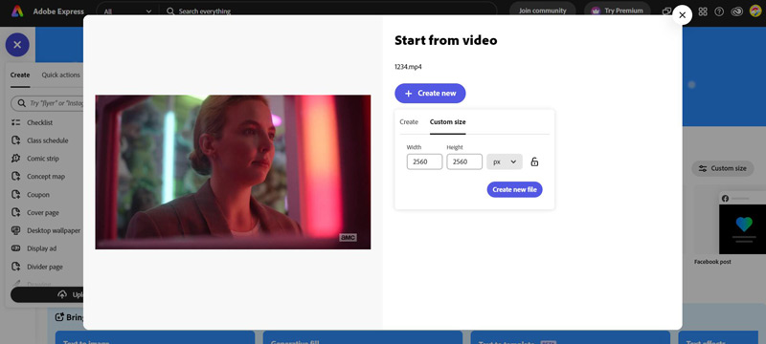The width and height of the screenshot is (766, 344).
Task: Toggle the aspect ratio lock icon
Action: pyautogui.click(x=534, y=161)
